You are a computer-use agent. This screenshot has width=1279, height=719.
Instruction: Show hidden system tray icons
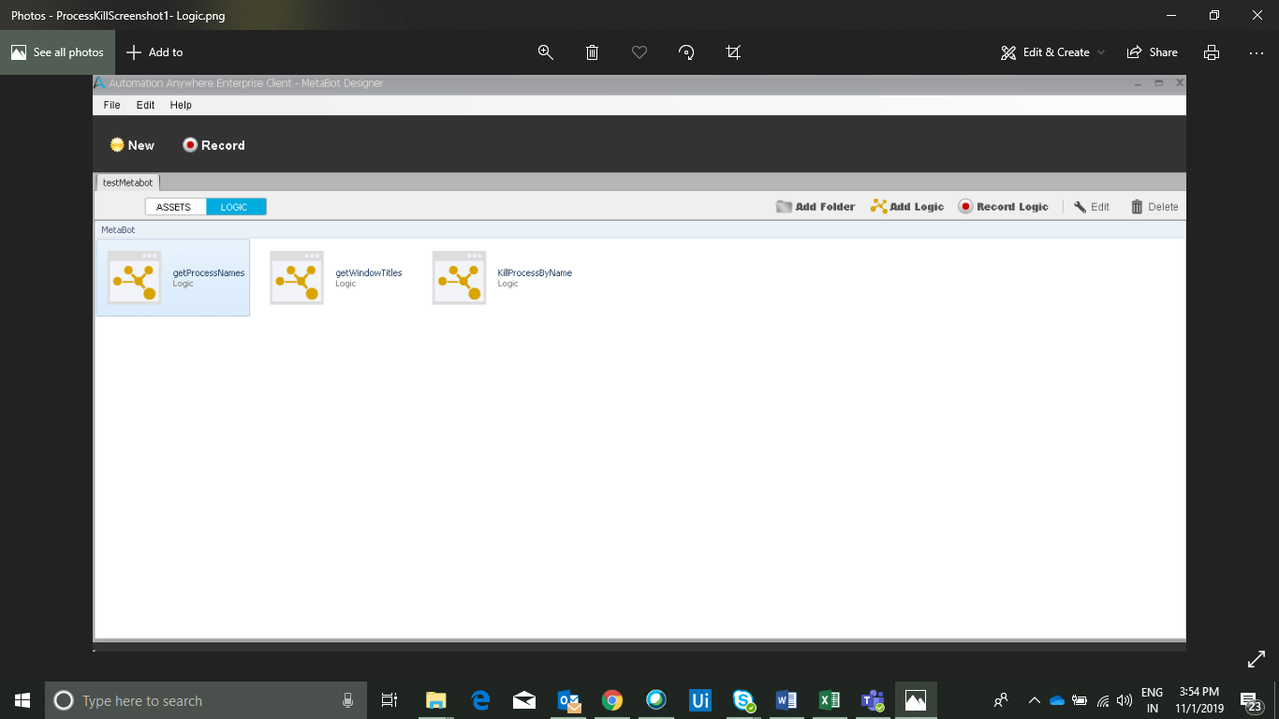click(x=1035, y=700)
